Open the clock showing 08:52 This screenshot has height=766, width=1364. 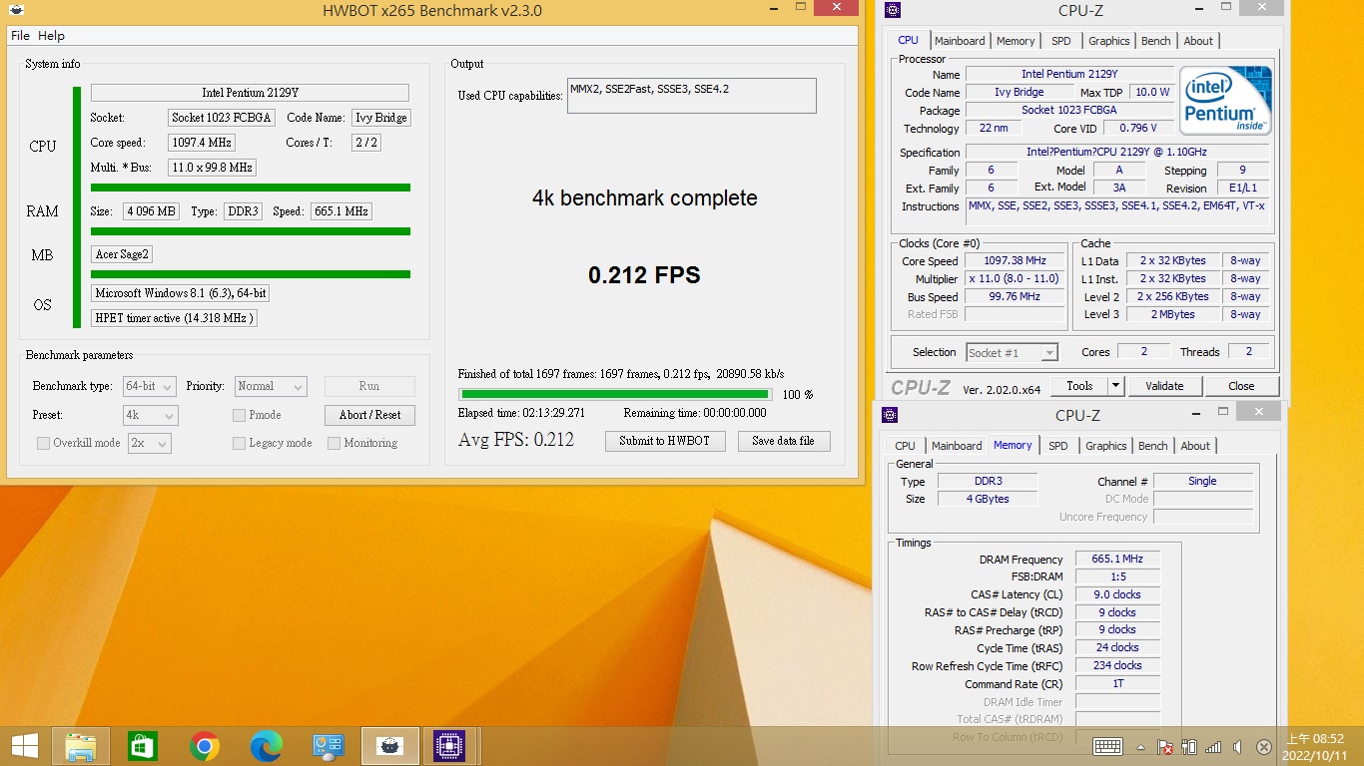pyautogui.click(x=1315, y=746)
